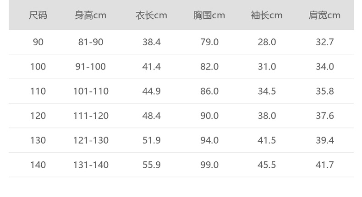
Task: Select size 140 row label
Action: pyautogui.click(x=38, y=165)
